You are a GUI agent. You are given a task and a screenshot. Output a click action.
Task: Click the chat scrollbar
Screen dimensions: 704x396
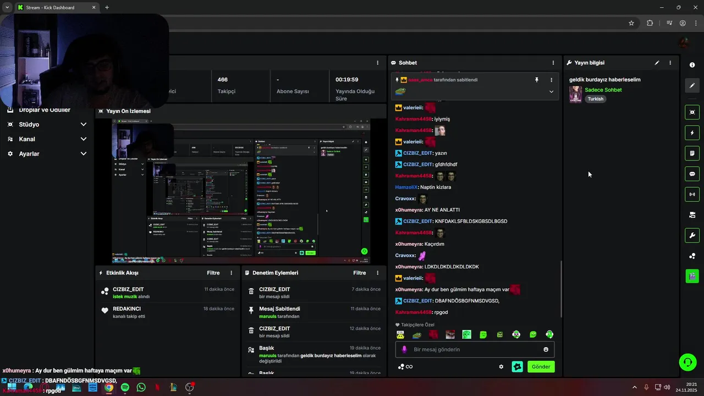click(560, 289)
